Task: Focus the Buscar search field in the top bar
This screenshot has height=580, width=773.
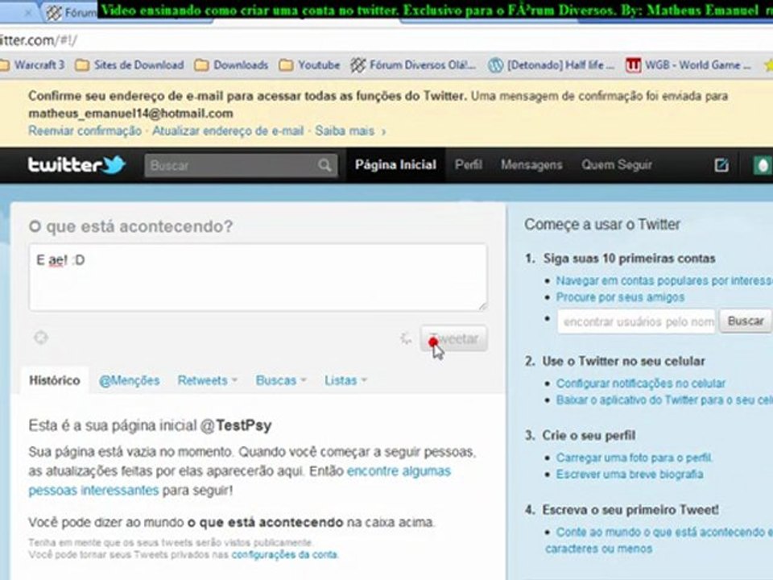Action: click(x=241, y=165)
